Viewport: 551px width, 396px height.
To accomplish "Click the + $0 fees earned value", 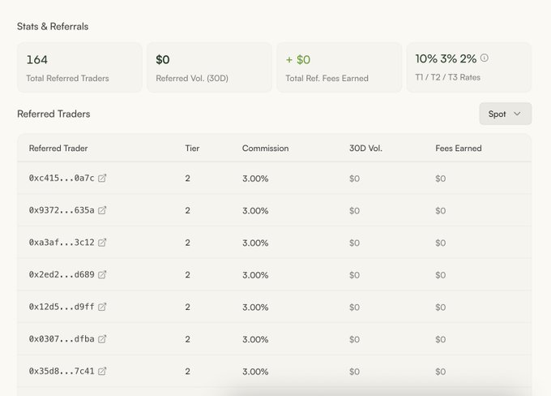I will point(298,59).
